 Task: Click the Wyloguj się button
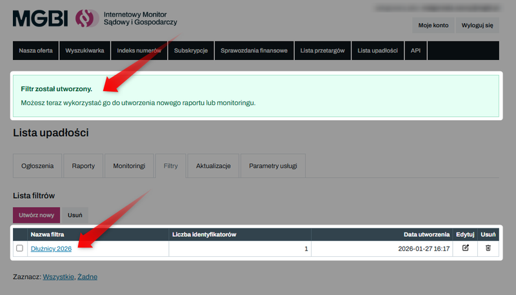pyautogui.click(x=477, y=25)
